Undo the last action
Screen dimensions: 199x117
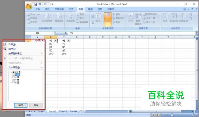click(x=39, y=4)
